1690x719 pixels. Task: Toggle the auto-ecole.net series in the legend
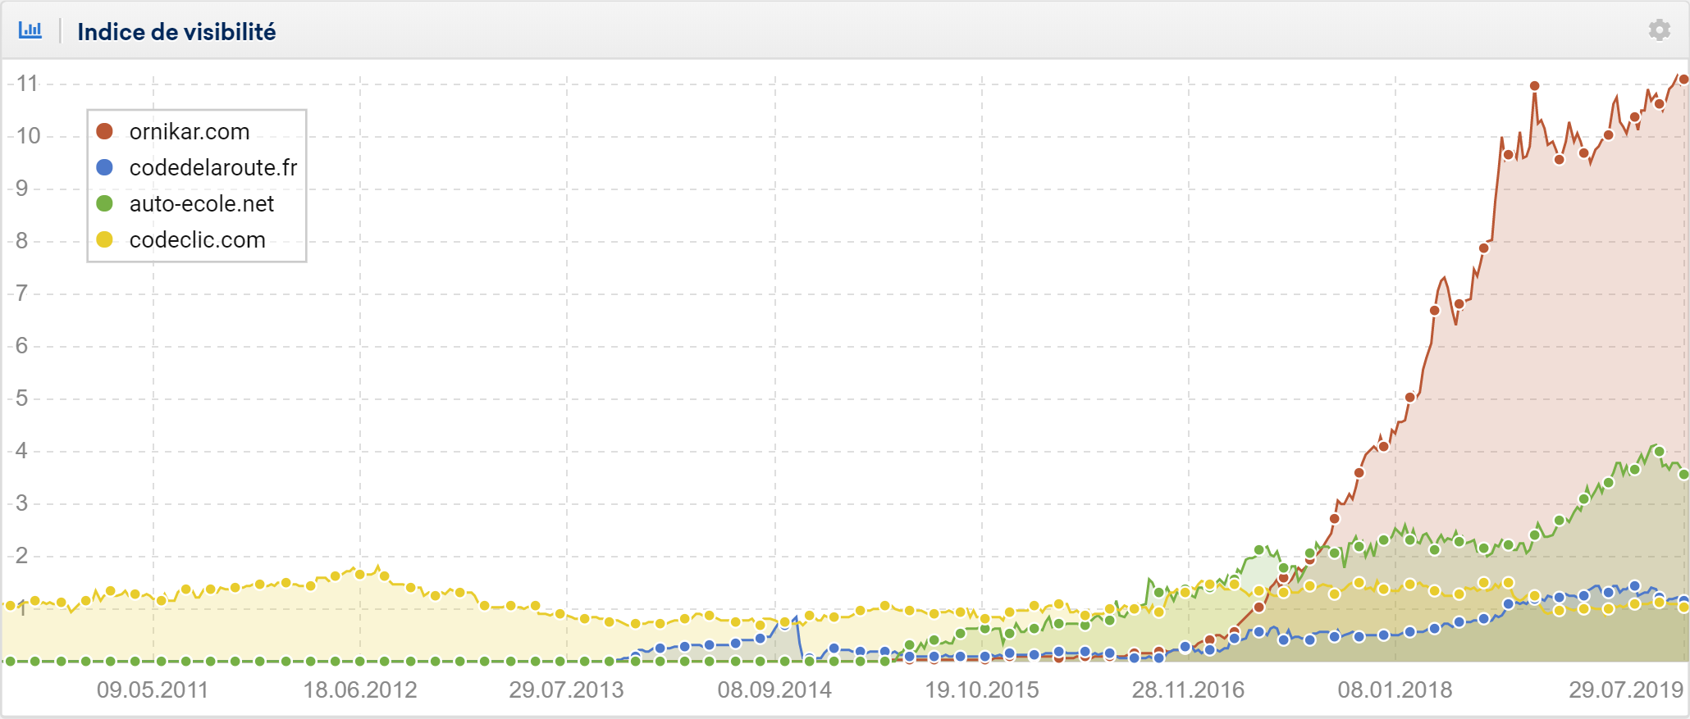185,203
